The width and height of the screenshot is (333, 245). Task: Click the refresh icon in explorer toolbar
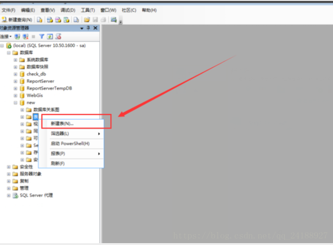[x=50, y=36]
